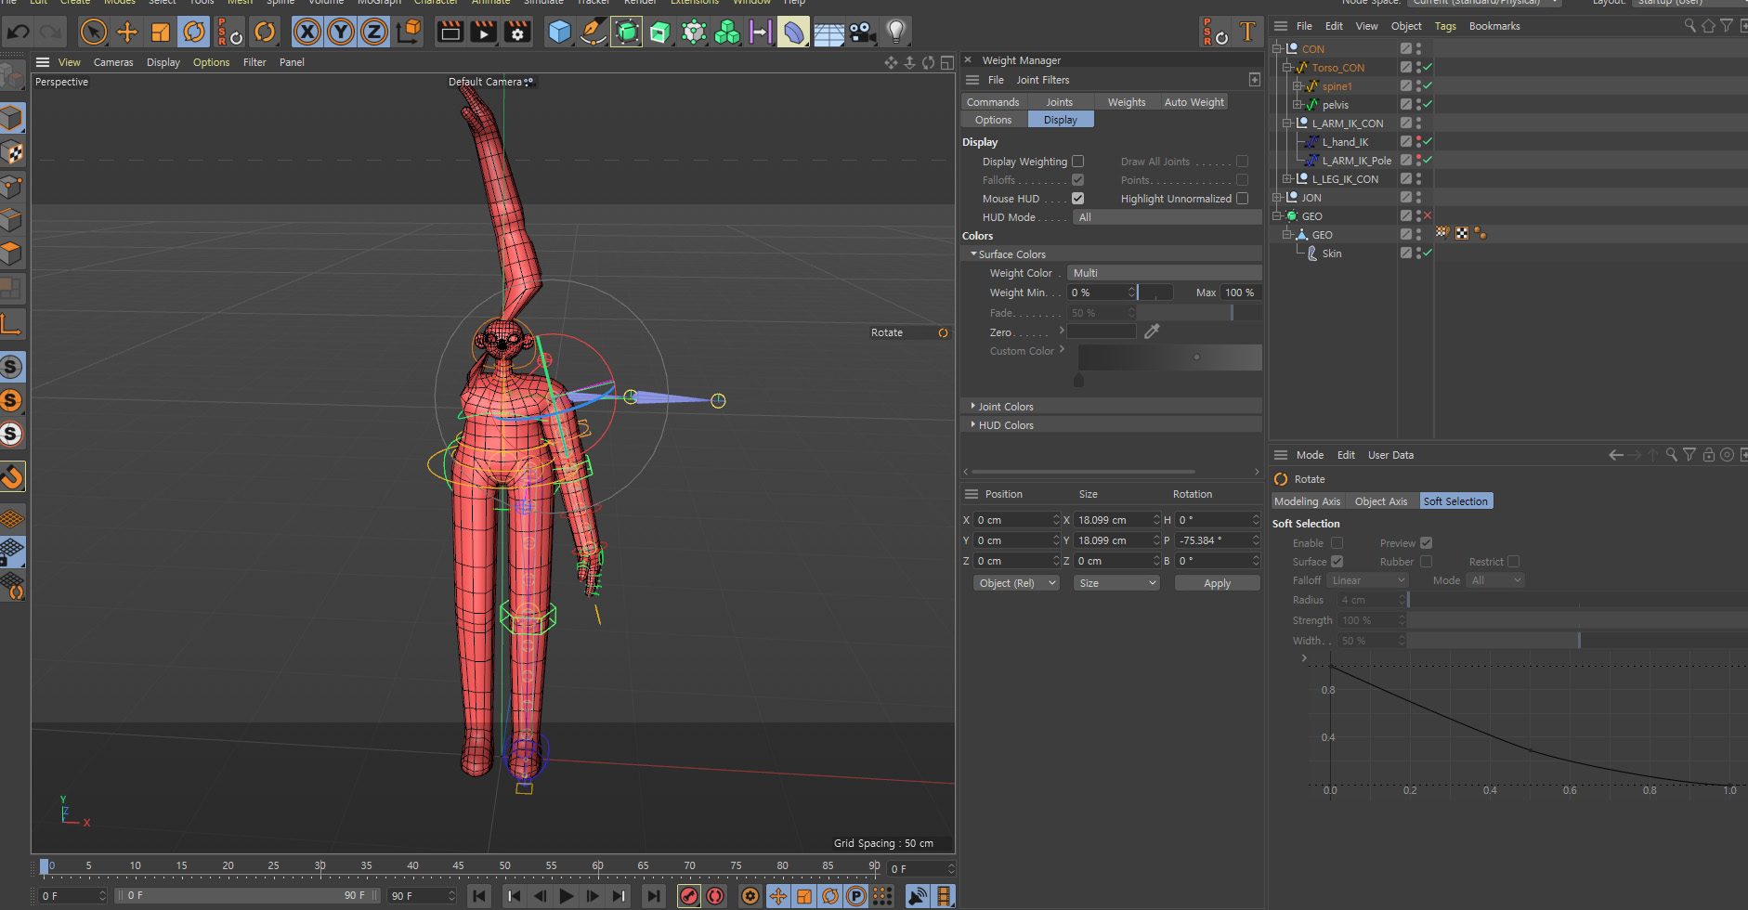This screenshot has height=910, width=1748.
Task: Open the Options tab in Weight Manager
Action: click(x=994, y=120)
